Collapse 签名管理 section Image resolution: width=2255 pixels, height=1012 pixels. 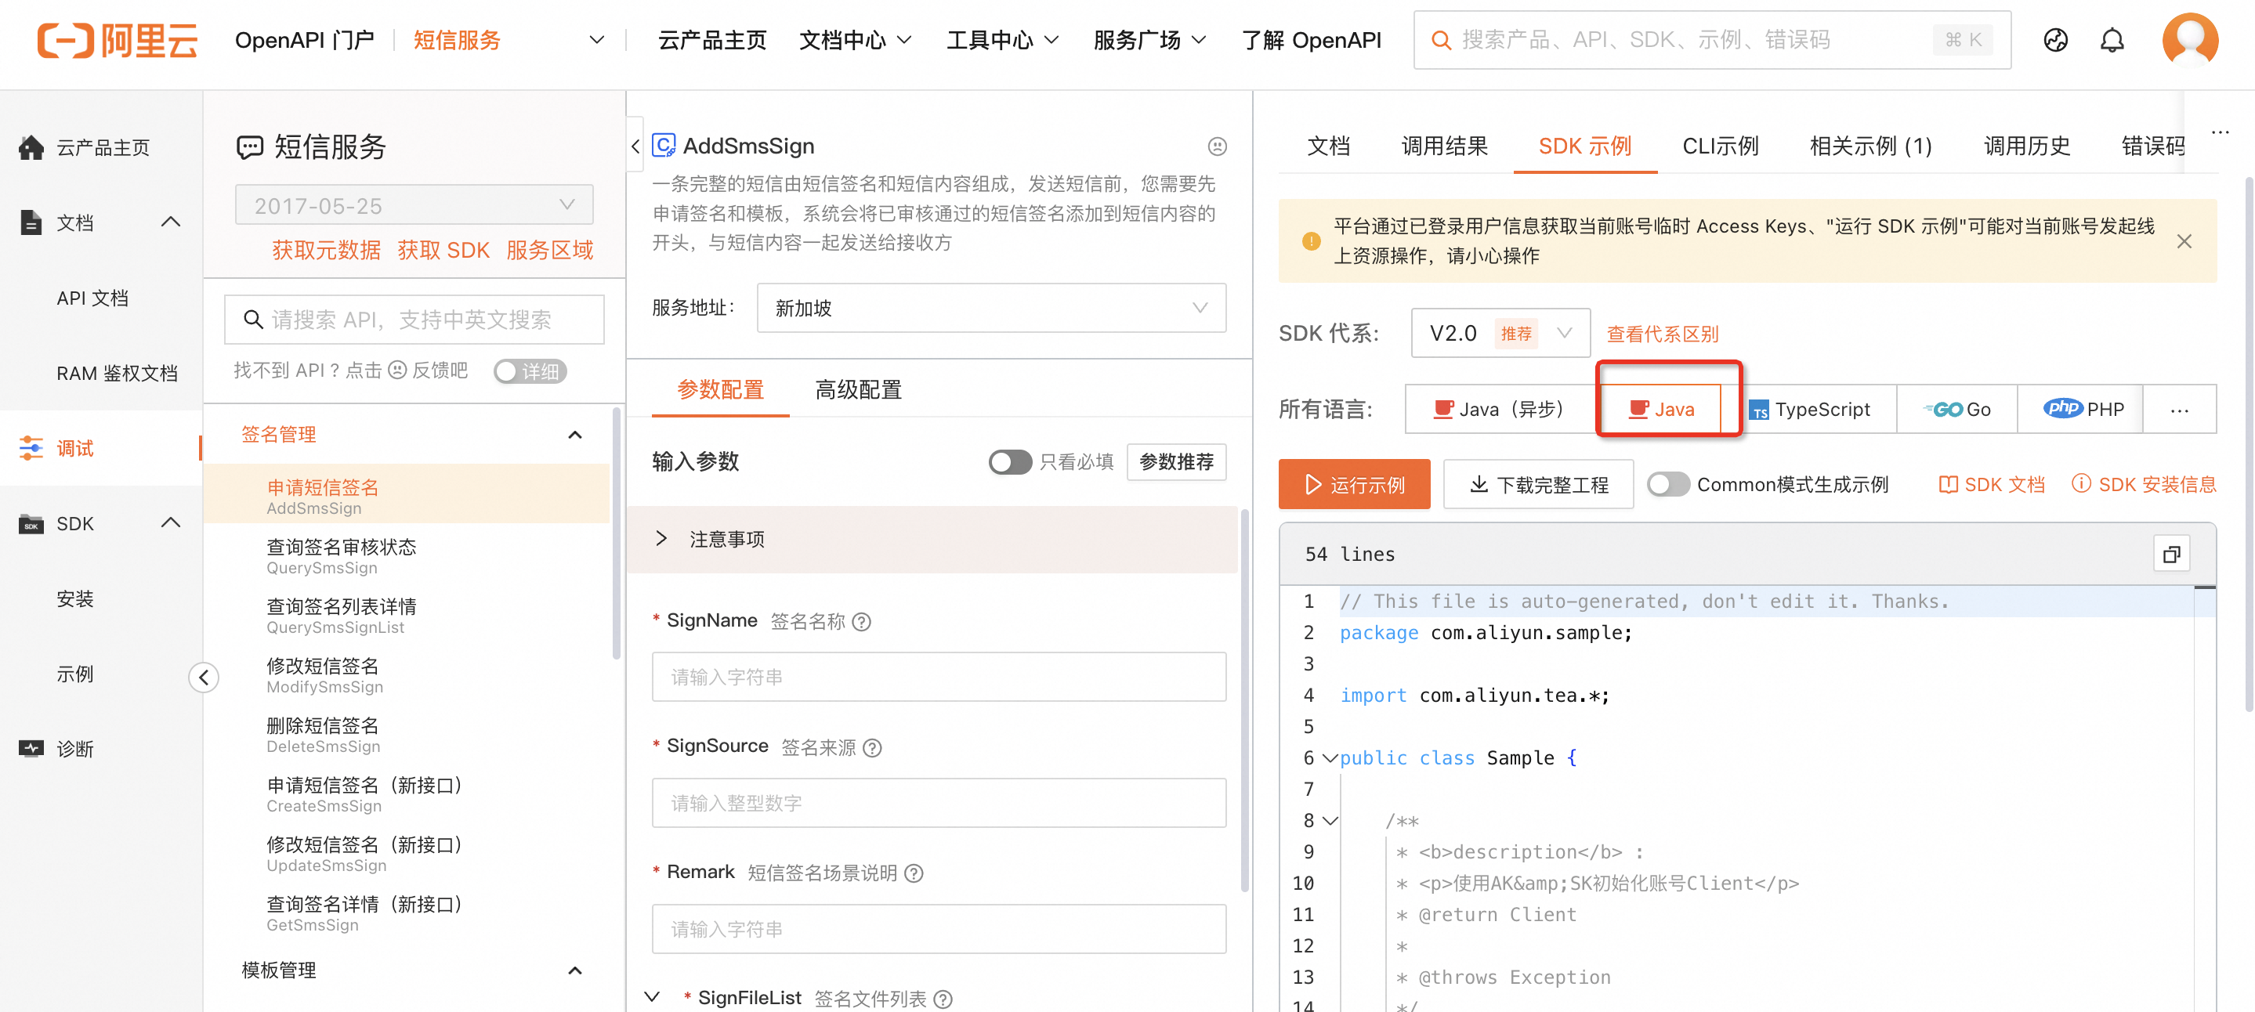pos(575,435)
